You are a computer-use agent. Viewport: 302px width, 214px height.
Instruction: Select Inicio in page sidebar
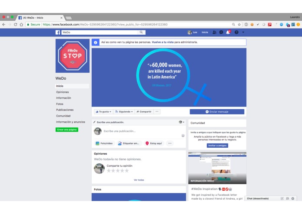pos(72,86)
